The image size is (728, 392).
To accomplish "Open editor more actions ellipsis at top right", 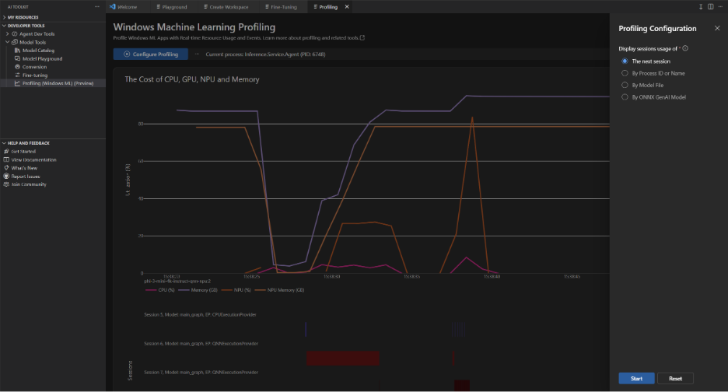I will [720, 6].
